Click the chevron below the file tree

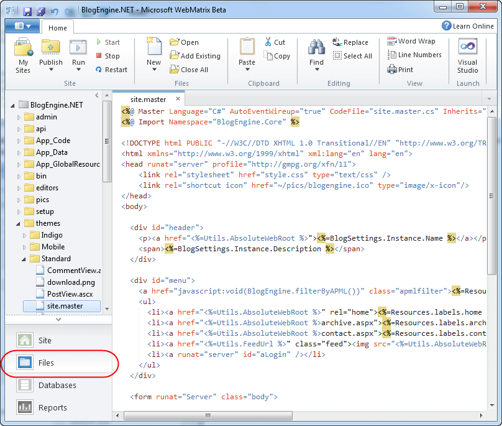(x=58, y=320)
